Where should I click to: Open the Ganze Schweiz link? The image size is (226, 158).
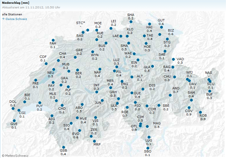tap(16, 19)
